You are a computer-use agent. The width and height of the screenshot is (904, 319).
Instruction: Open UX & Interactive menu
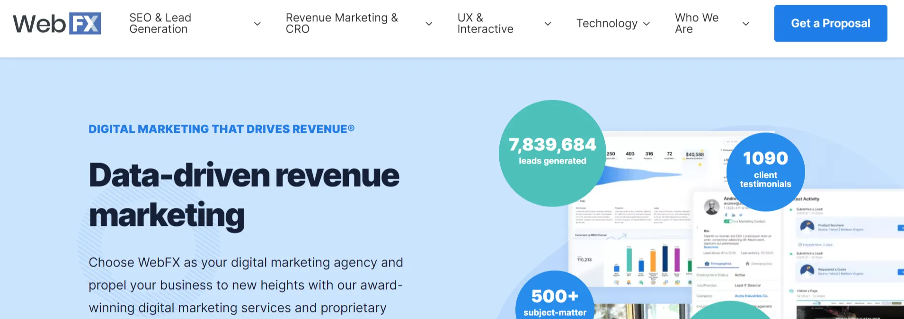coord(485,23)
